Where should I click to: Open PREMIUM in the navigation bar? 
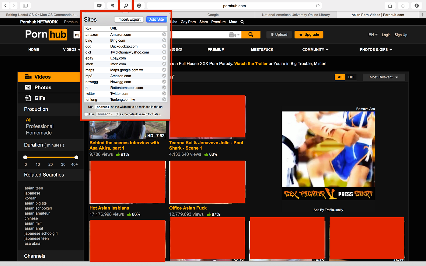pos(216,50)
